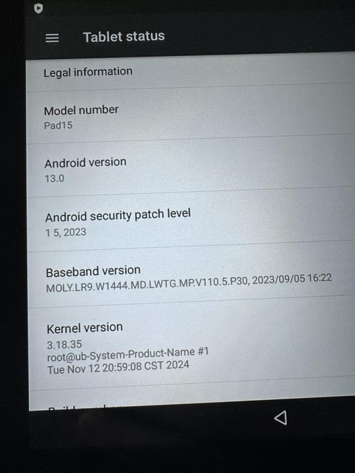
Task: Tap the partially visible Build number entry
Action: 192,400
